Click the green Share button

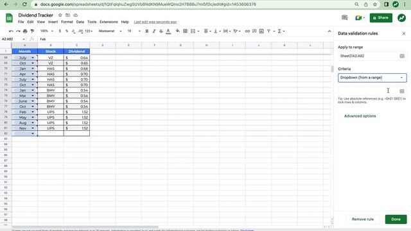[x=381, y=18]
